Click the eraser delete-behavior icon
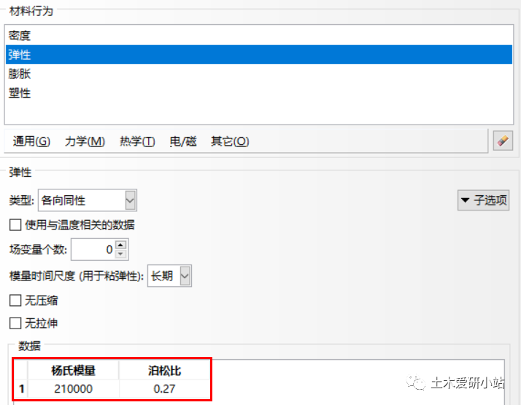521x405 pixels. coord(503,141)
